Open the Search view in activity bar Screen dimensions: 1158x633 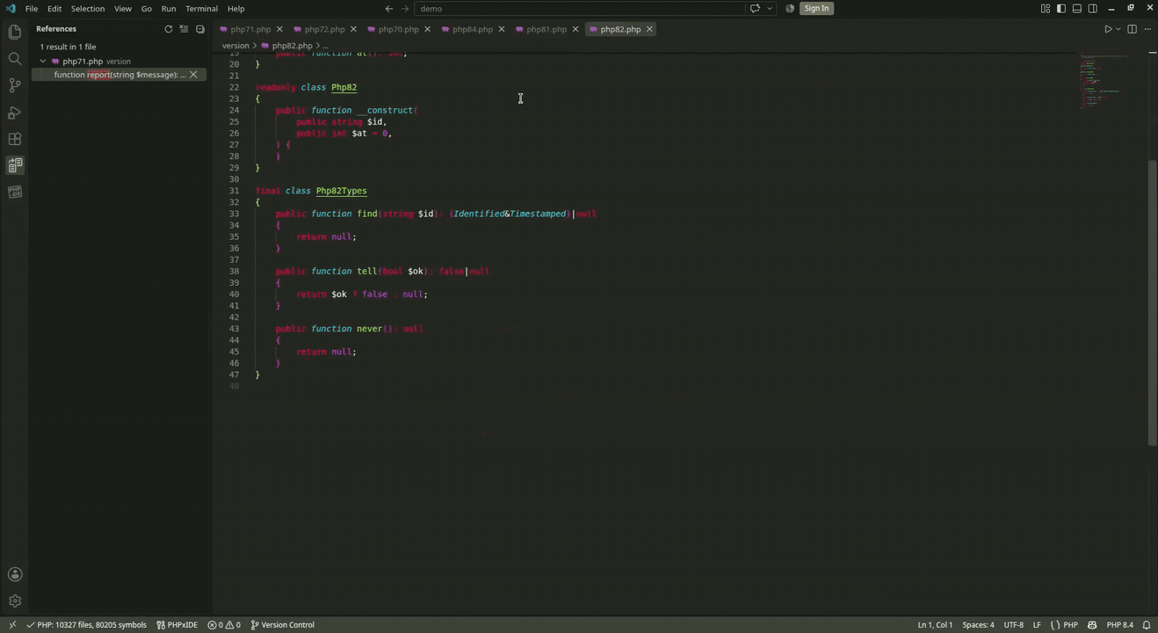[x=14, y=59]
